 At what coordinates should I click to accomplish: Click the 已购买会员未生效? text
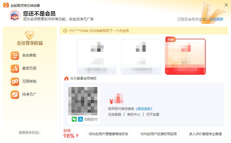tap(193, 19)
